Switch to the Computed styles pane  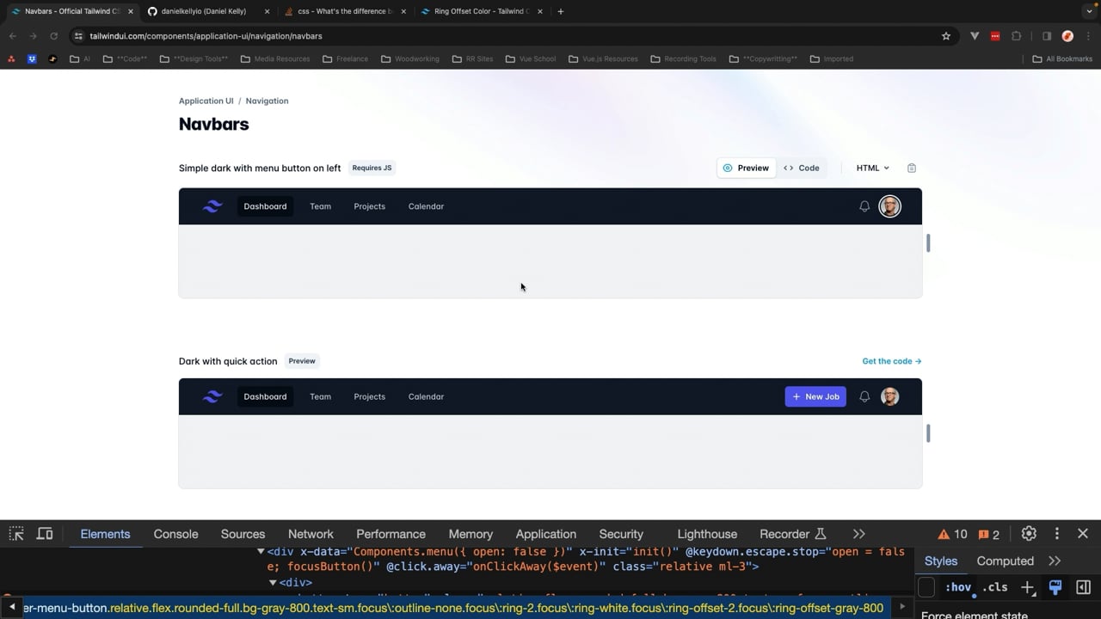pos(1005,561)
